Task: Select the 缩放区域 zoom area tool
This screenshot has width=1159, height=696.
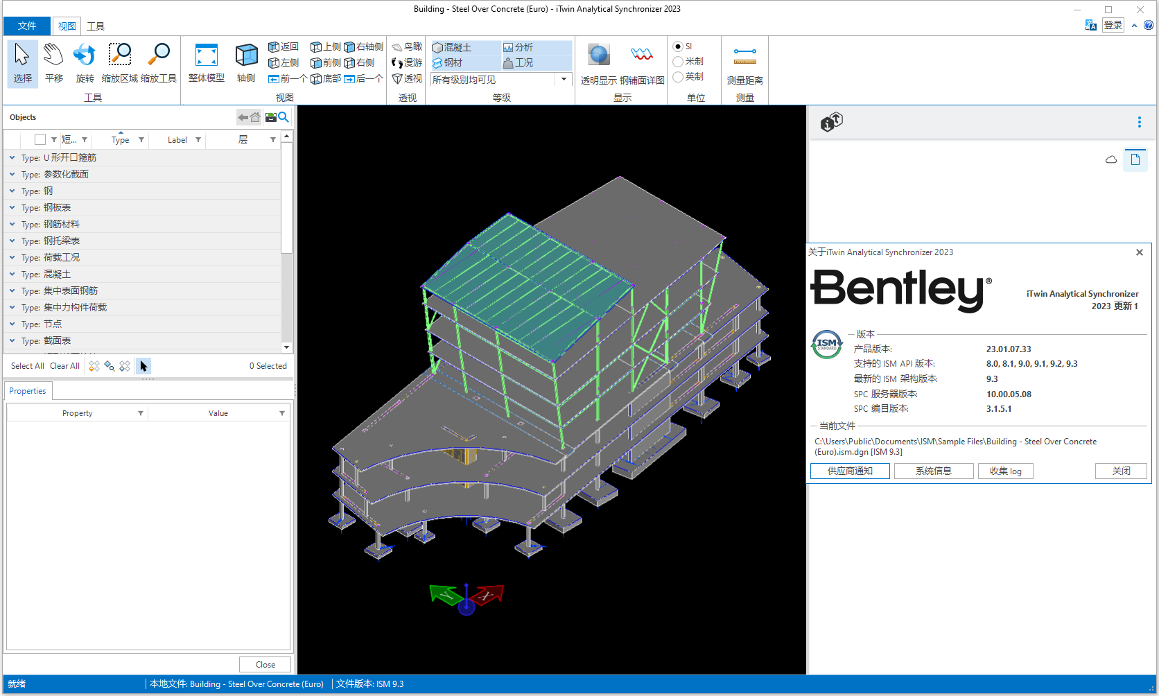Action: [120, 62]
